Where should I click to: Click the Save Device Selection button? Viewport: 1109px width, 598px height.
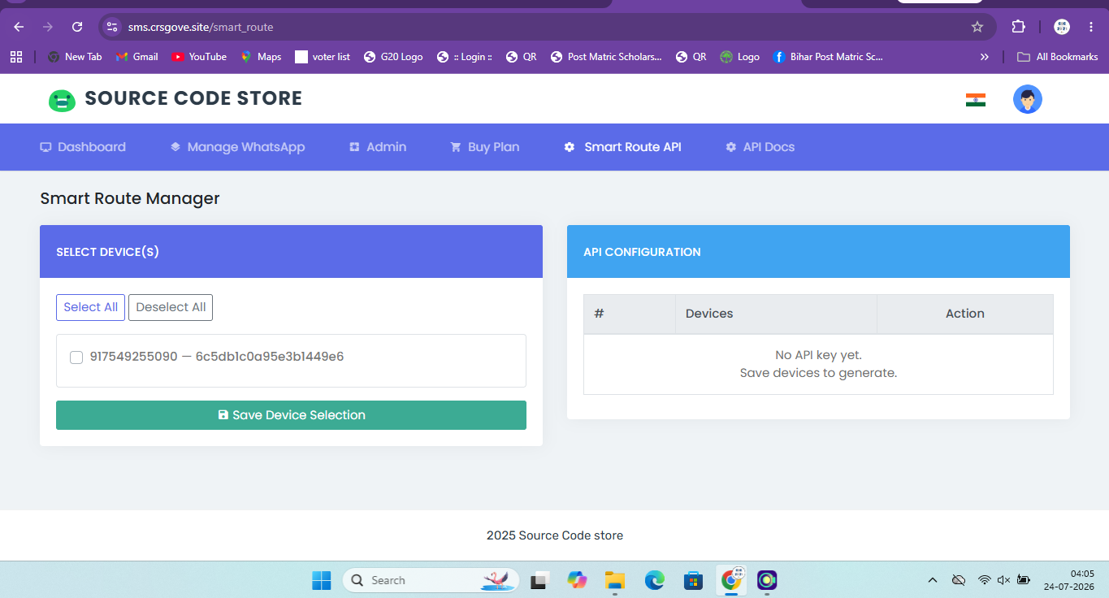291,415
